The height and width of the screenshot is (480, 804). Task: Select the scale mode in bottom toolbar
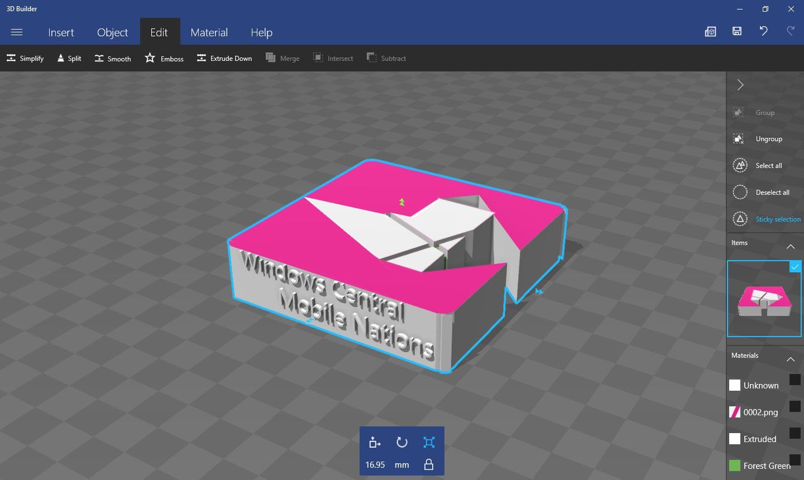(428, 442)
